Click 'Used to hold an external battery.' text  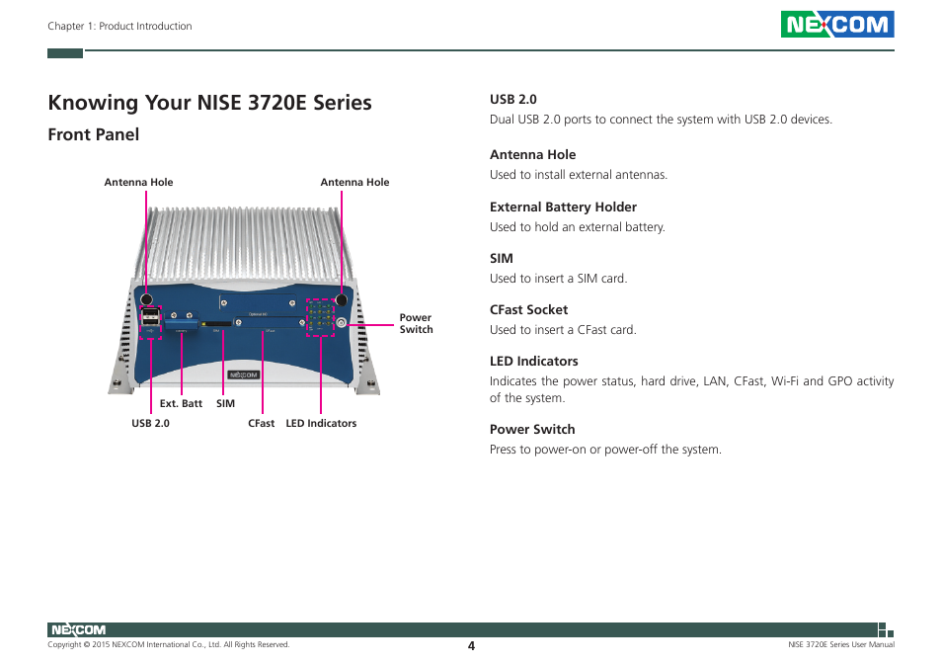click(578, 227)
